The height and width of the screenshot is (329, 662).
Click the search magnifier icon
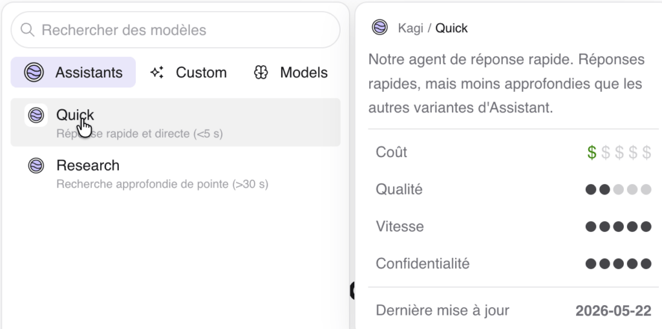pyautogui.click(x=27, y=30)
